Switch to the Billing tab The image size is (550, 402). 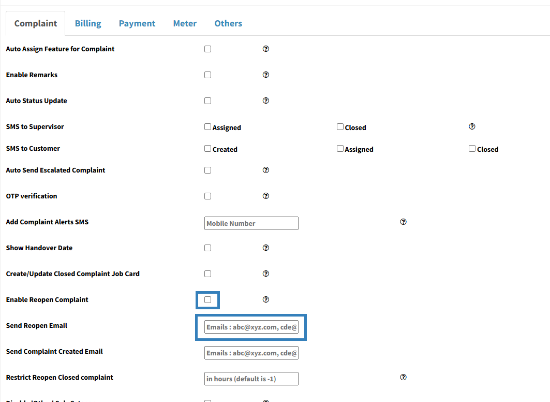point(88,23)
